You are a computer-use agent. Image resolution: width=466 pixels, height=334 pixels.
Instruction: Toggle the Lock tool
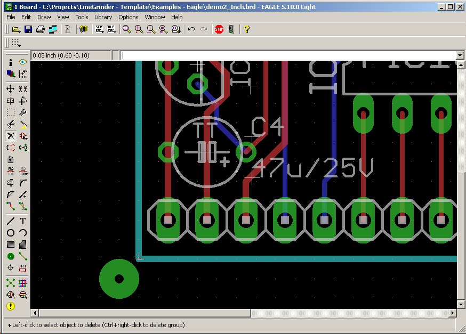(11, 159)
